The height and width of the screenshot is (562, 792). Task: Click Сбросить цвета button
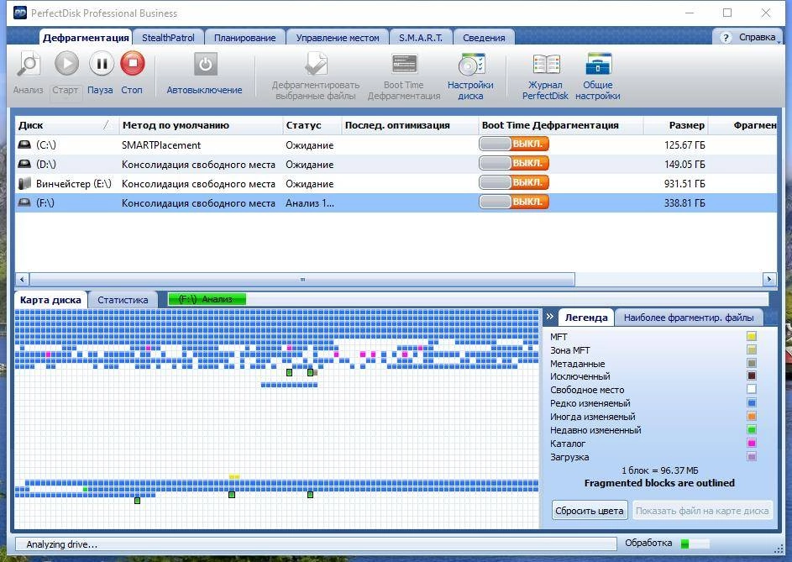tap(590, 511)
